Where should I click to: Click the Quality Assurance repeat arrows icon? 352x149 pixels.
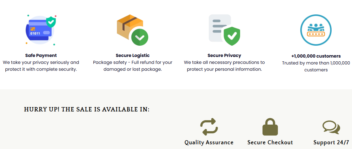pos(209,127)
